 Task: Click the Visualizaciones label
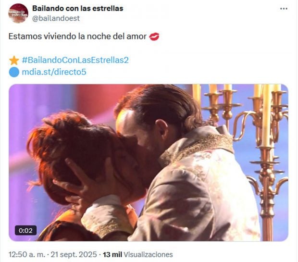(148, 254)
